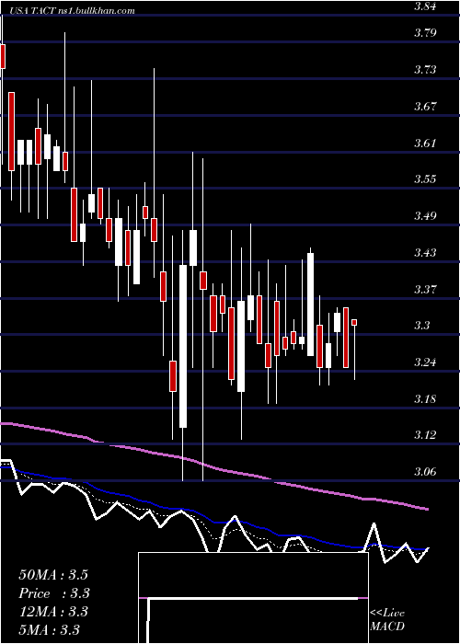The width and height of the screenshot is (460, 644).
Task: Click the 3.37 price axis label
Action: (x=425, y=289)
